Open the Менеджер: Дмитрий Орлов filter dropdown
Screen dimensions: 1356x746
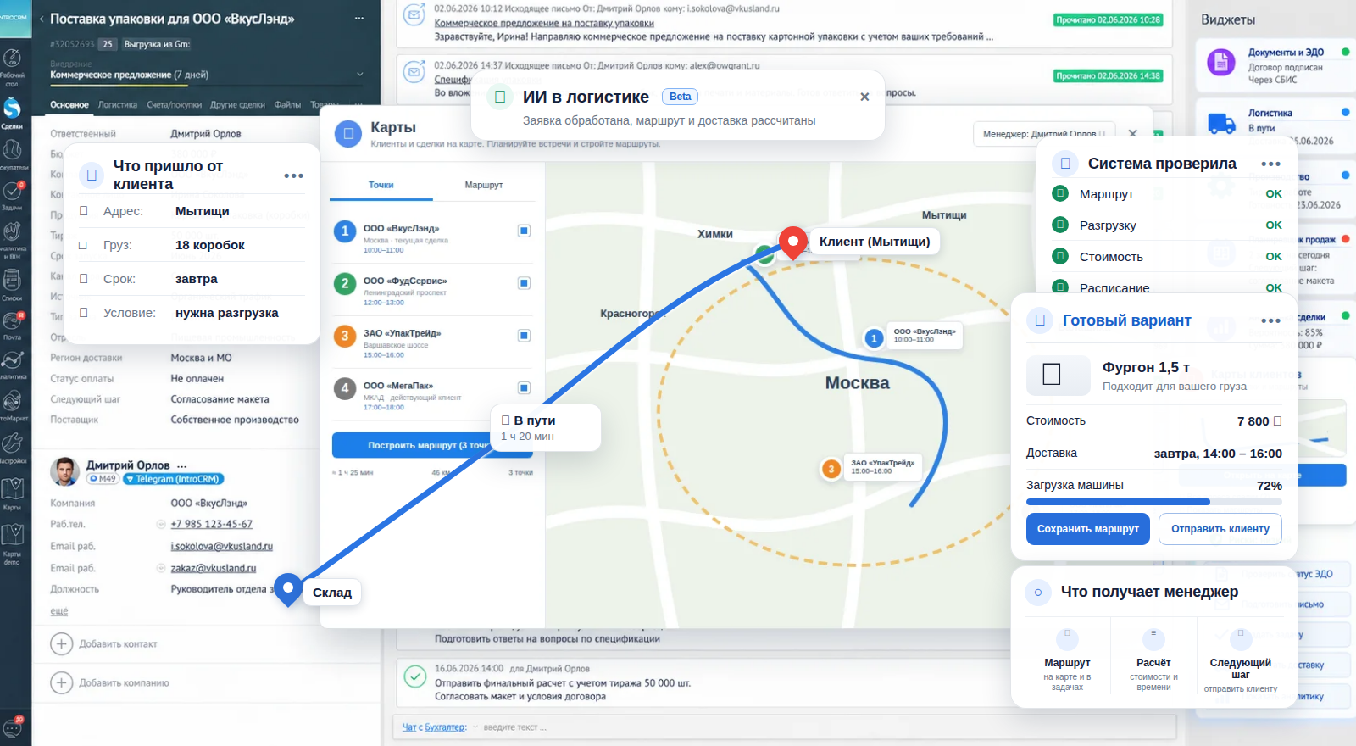tap(1044, 134)
